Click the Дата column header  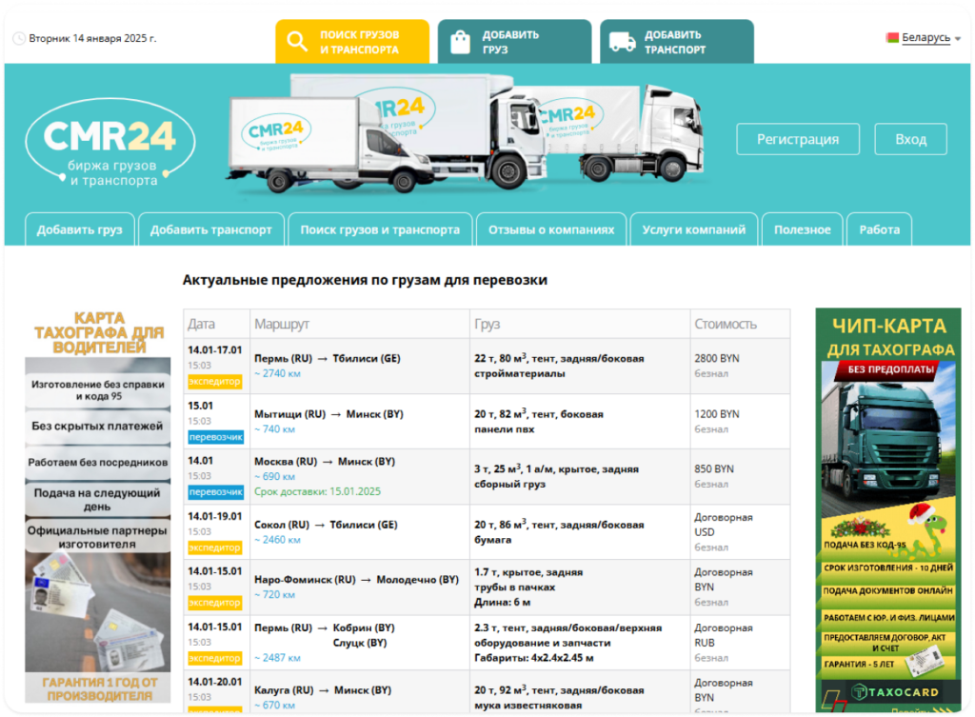point(202,324)
